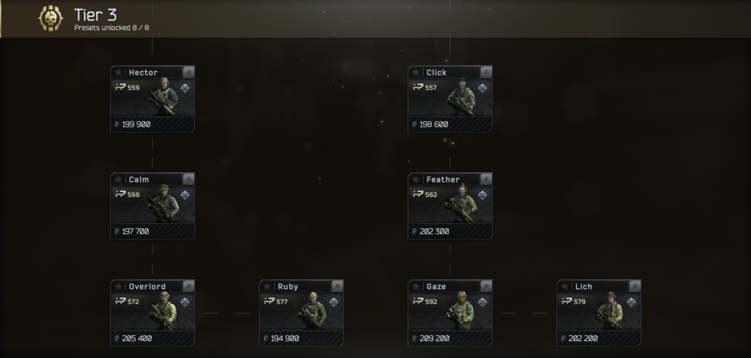This screenshot has width=751, height=358.
Task: Select the crosshair target icon on Gaze
Action: pos(483,302)
